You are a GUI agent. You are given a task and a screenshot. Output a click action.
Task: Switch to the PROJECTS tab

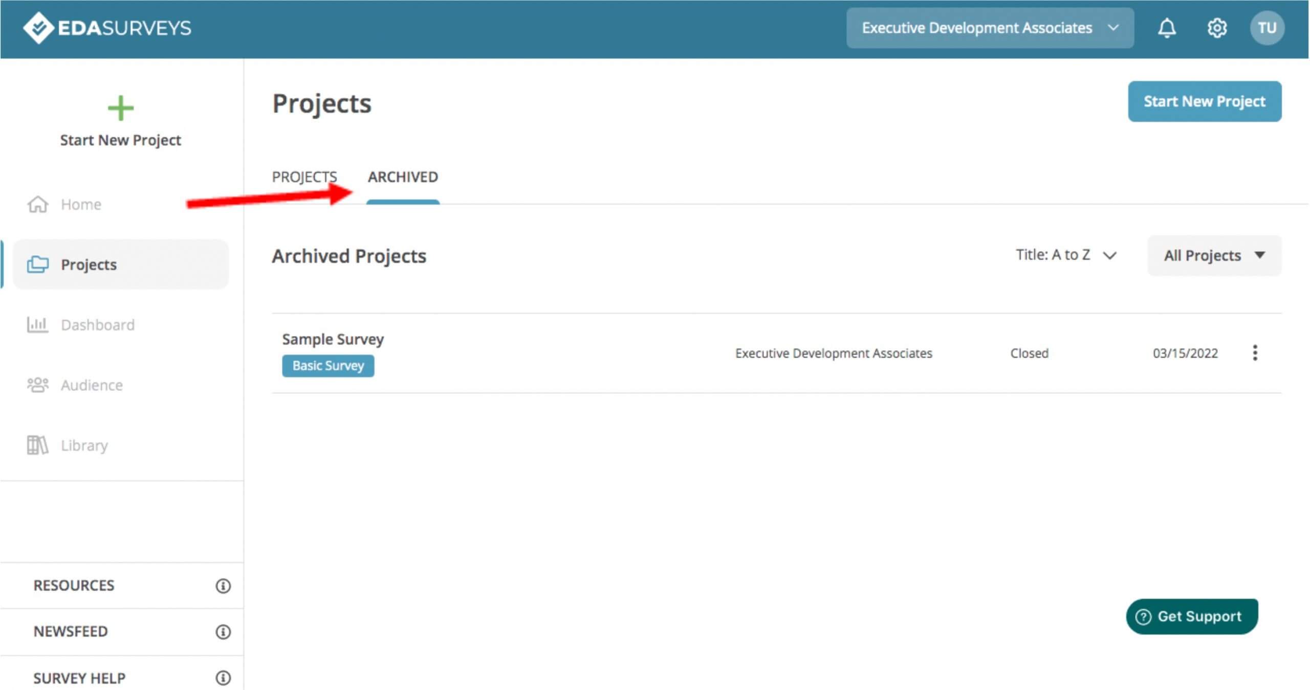304,177
